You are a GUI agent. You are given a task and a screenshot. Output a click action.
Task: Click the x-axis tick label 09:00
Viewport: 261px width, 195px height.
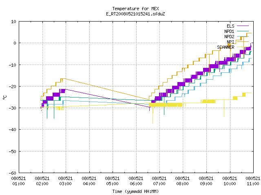coord(206,184)
